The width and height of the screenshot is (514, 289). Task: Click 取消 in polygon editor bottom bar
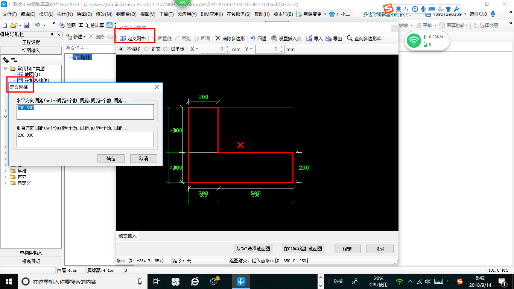click(380, 249)
